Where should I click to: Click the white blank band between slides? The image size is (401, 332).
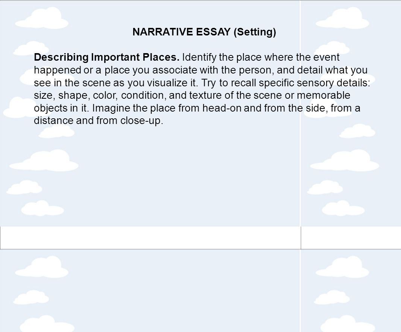(200, 238)
